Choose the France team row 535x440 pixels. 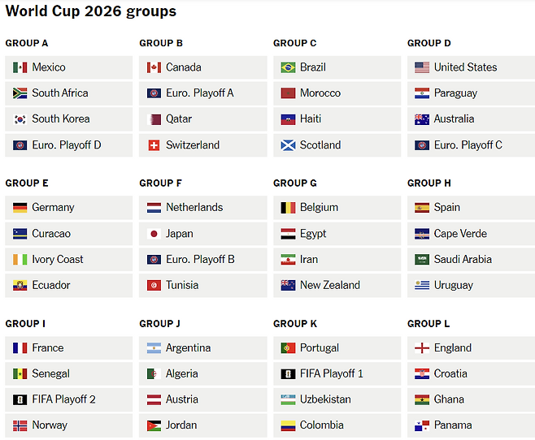pyautogui.click(x=68, y=348)
